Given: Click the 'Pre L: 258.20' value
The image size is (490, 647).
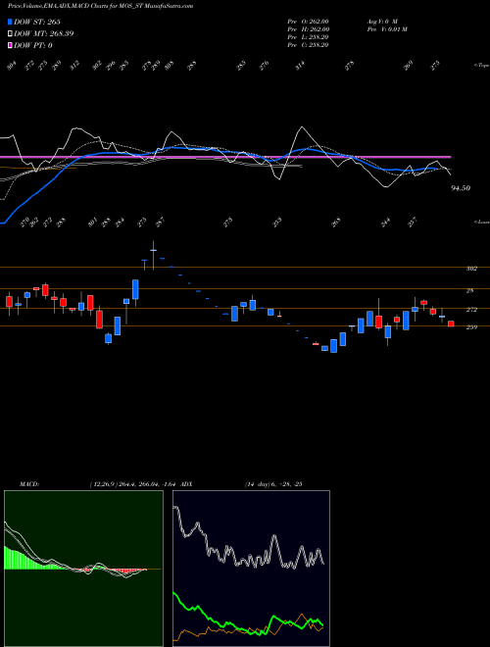Looking at the screenshot, I should coord(308,37).
